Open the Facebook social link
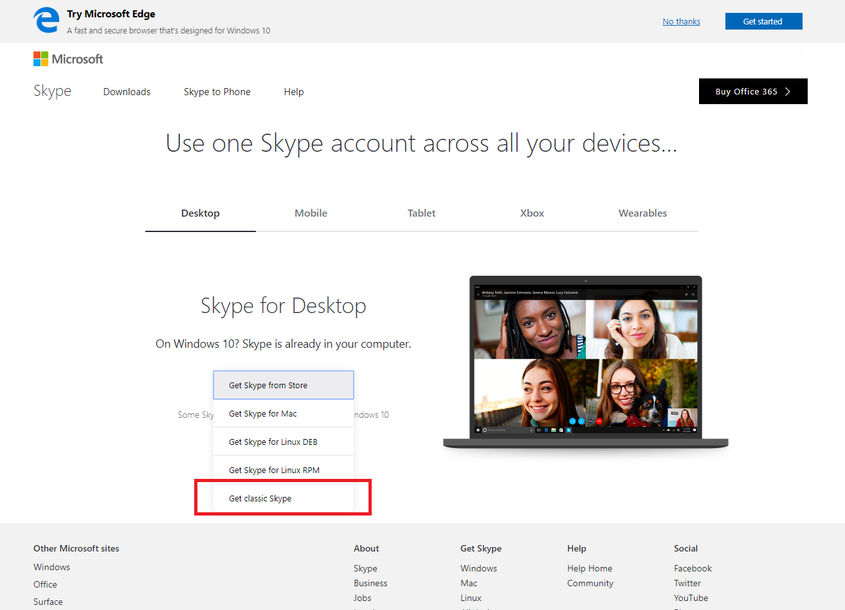 (693, 568)
